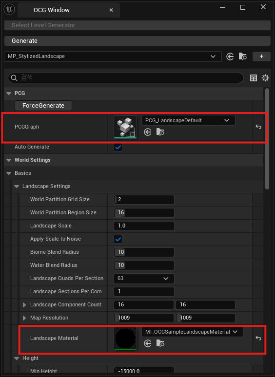Click the ForceGenerate button
This screenshot has width=275, height=377.
(x=43, y=106)
